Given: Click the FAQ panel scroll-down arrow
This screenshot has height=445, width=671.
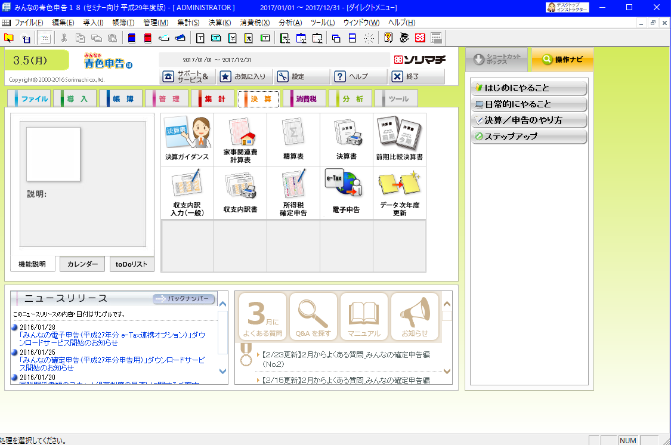Looking at the screenshot, I should (x=447, y=371).
